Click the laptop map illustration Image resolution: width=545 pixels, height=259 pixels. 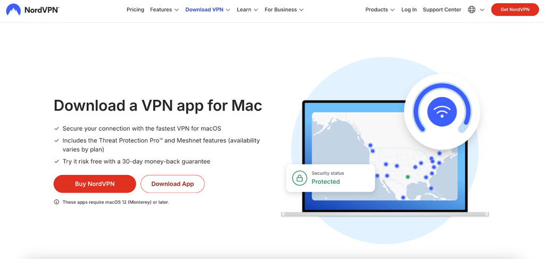tap(385, 156)
